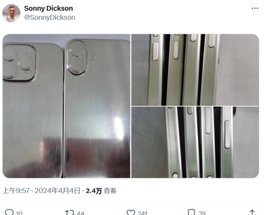The image size is (264, 215).
Task: Open the top-right photo of side buttons
Action: click(x=195, y=70)
